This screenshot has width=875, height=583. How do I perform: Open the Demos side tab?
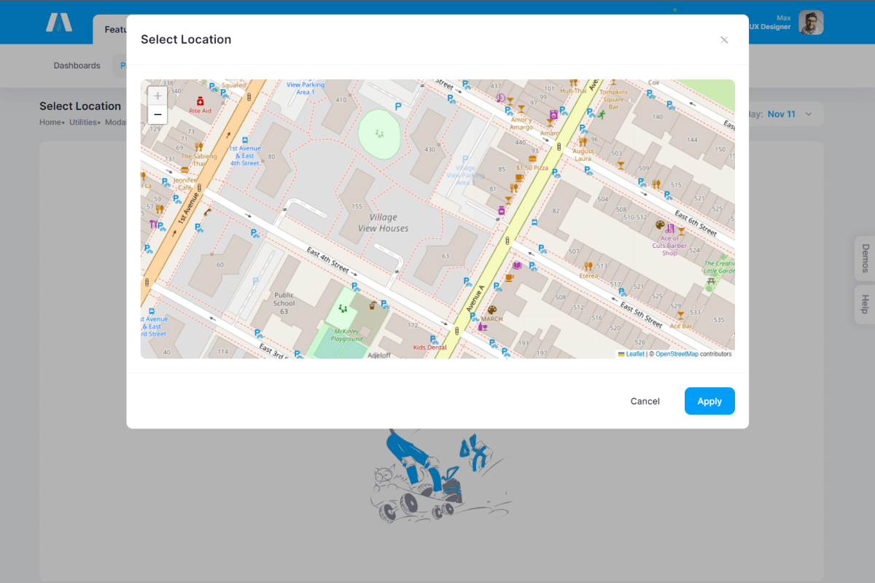[x=865, y=258]
